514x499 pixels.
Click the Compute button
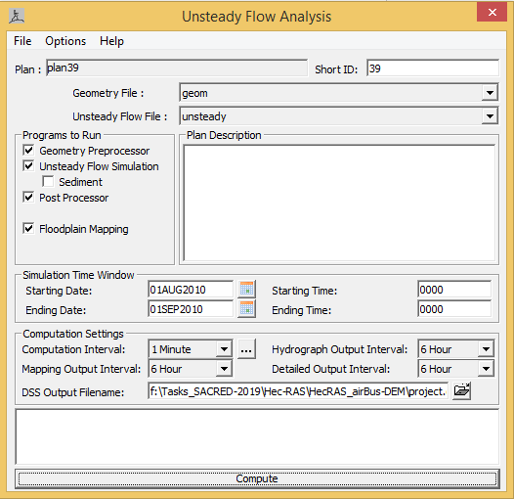pos(257,478)
